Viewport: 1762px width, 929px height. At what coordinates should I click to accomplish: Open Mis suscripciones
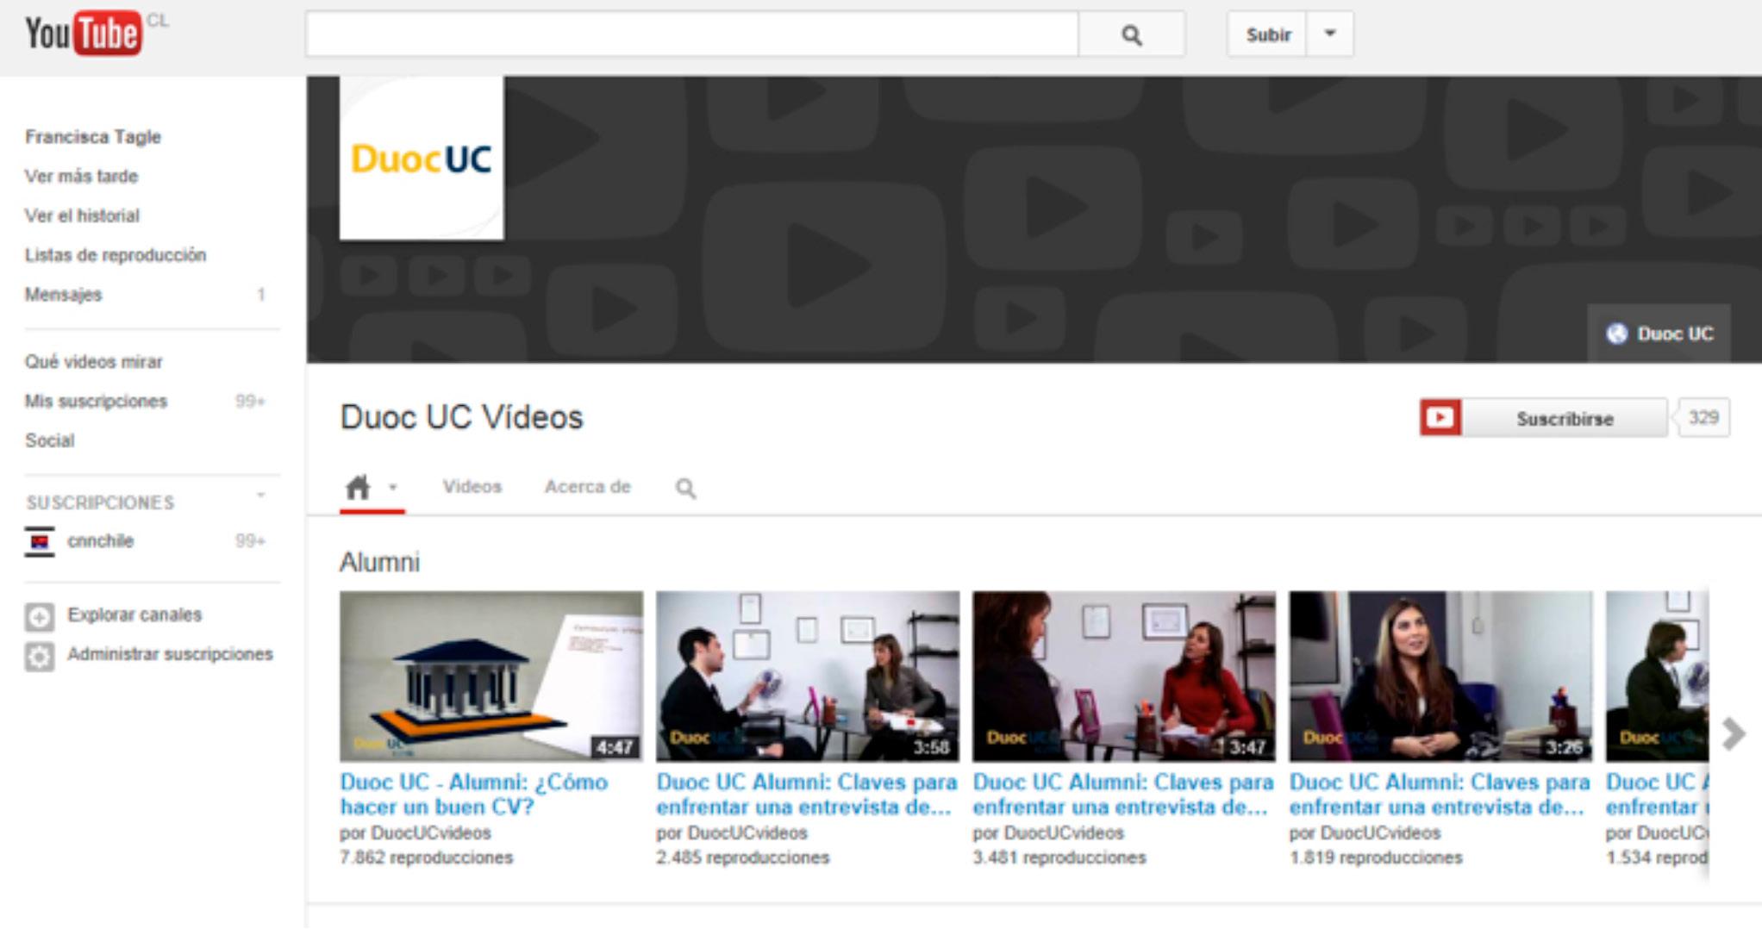coord(96,402)
